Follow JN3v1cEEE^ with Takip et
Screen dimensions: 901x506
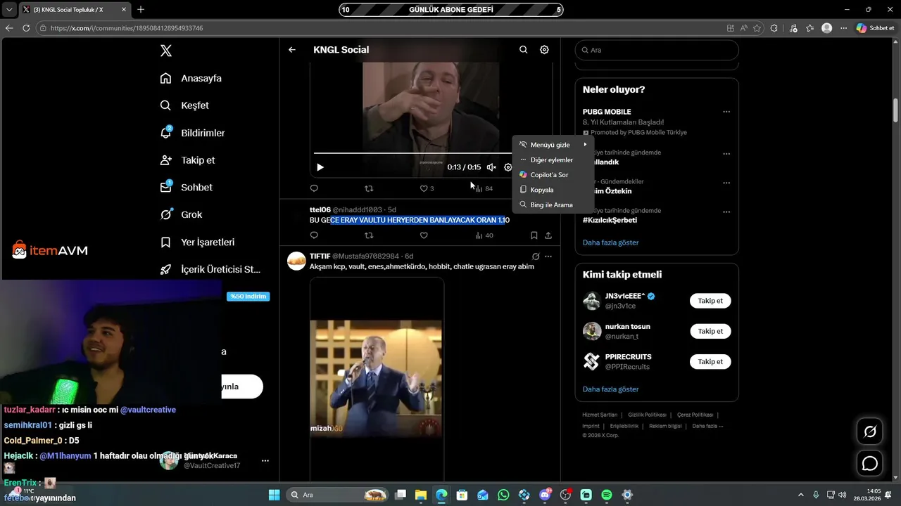(x=710, y=301)
